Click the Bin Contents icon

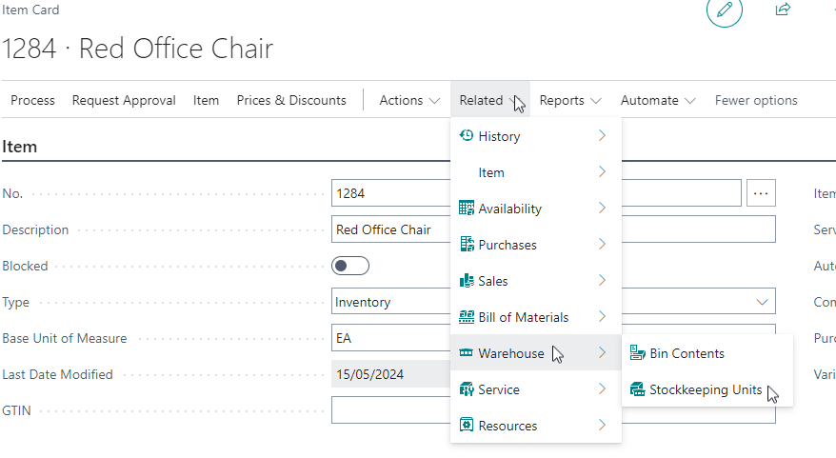pos(638,353)
